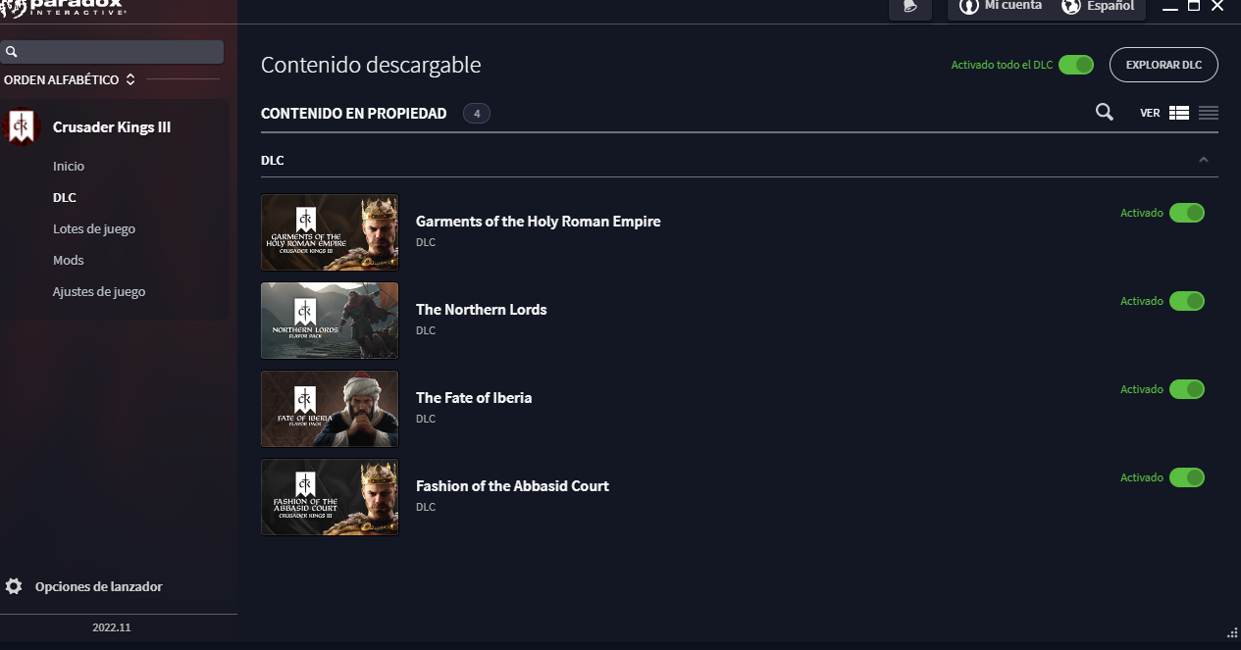
Task: Change the Orden alfabético sort order
Action: (70, 79)
